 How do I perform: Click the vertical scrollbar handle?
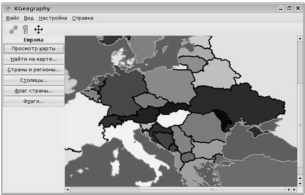tap(300, 125)
